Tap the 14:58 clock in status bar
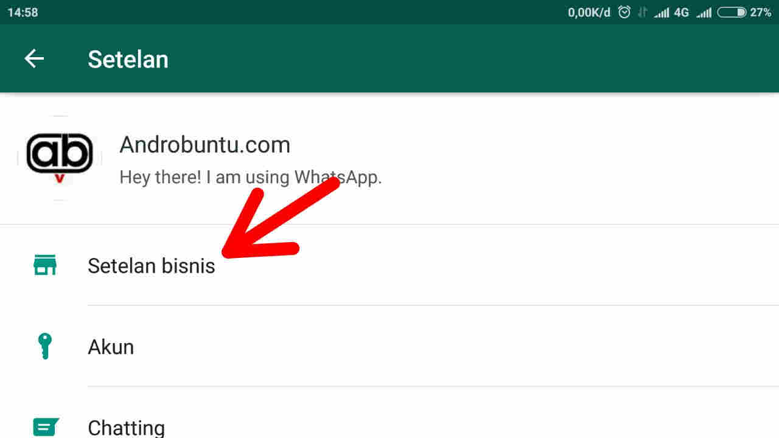779x438 pixels. 23,12
